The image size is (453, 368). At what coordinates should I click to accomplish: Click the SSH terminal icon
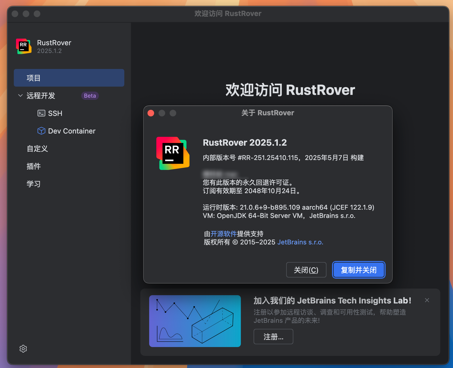41,113
